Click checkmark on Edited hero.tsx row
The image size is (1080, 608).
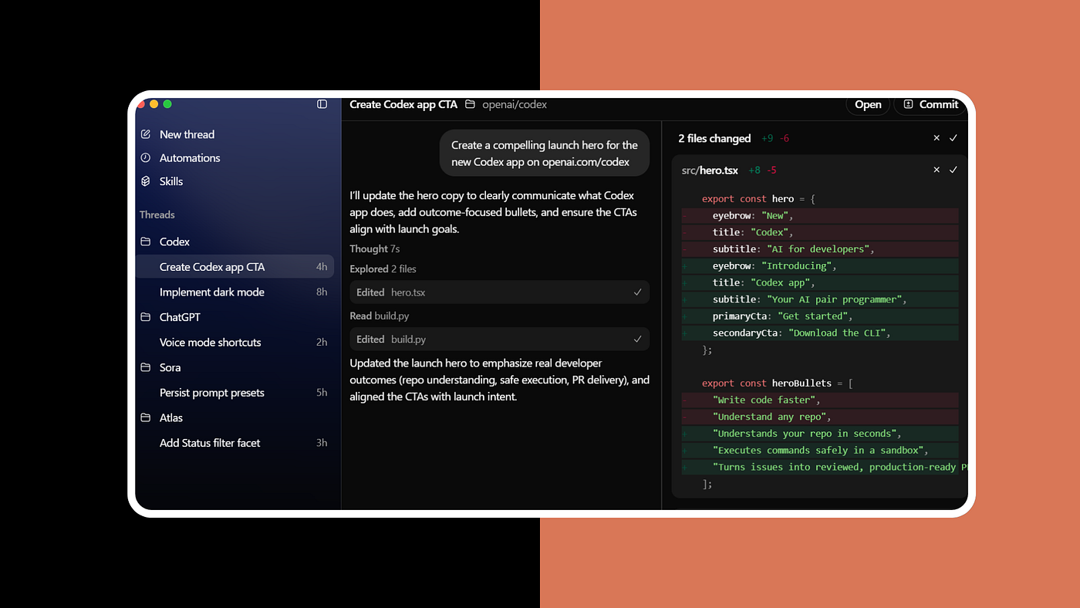637,292
